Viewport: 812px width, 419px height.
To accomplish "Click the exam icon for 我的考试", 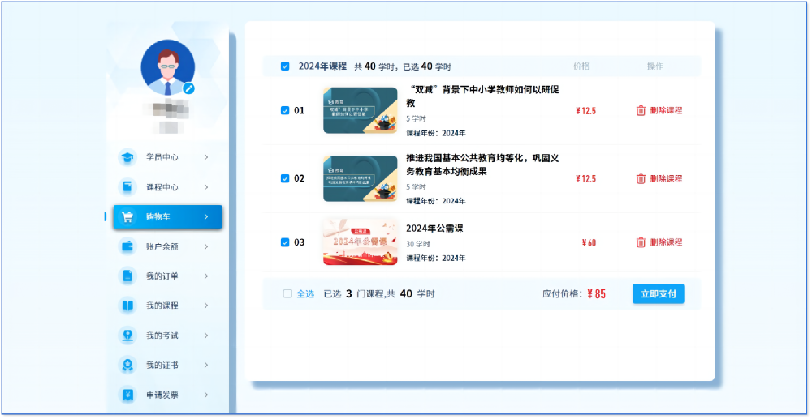I will point(127,336).
